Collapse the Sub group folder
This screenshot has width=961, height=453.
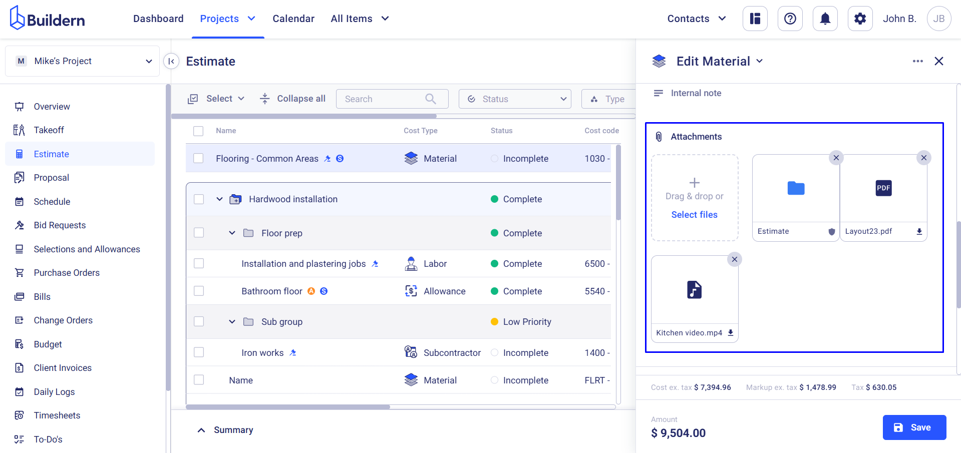click(232, 322)
